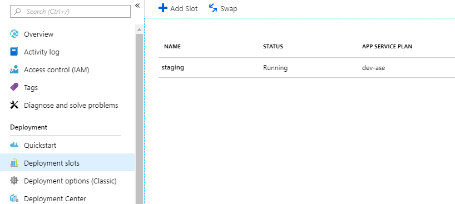This screenshot has width=455, height=204.
Task: Click the Access control people icon
Action: click(14, 69)
